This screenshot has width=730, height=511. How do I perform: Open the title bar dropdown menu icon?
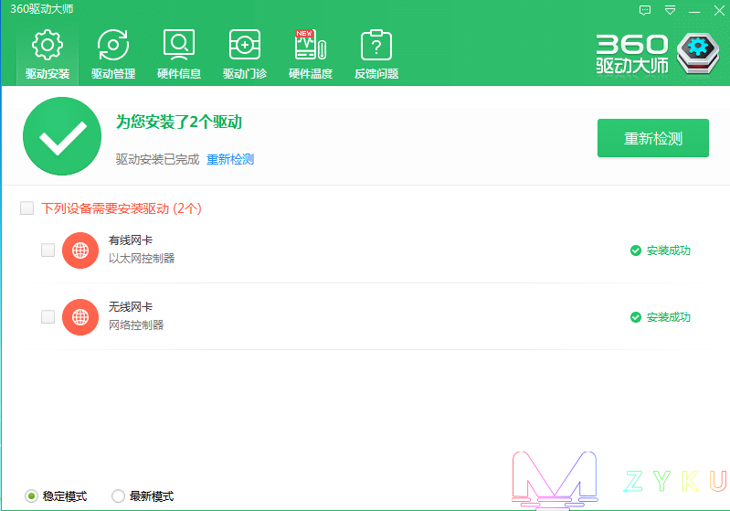[x=670, y=10]
